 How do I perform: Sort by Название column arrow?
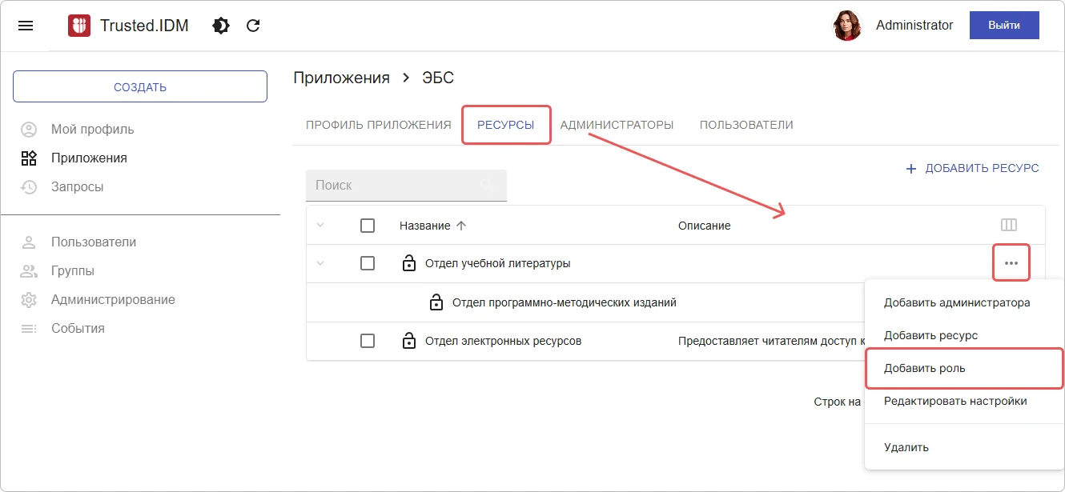pyautogui.click(x=460, y=226)
